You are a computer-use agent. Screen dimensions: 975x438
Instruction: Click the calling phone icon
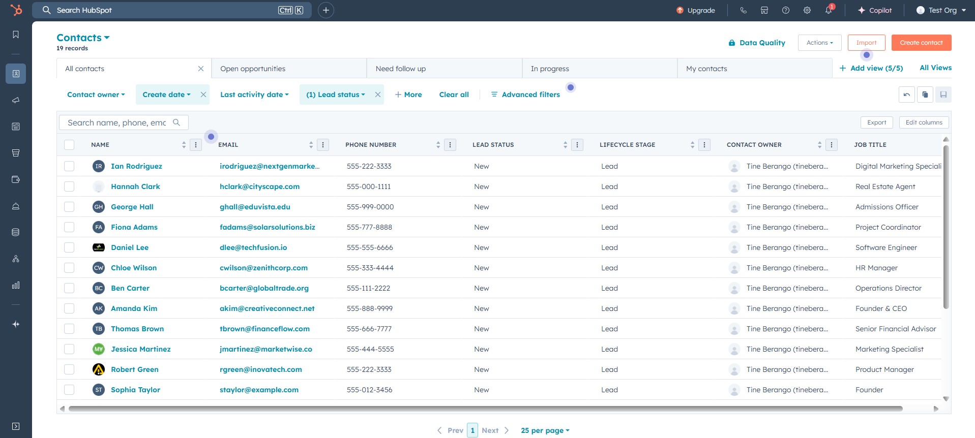click(743, 10)
